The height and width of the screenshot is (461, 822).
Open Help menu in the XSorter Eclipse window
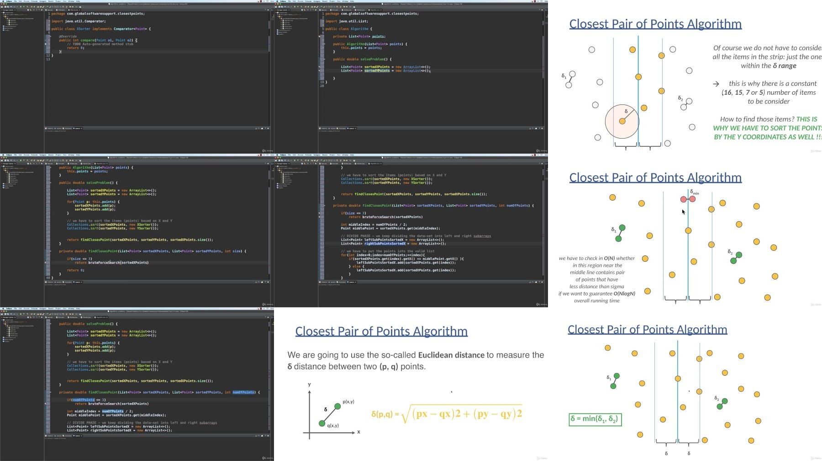78,1
